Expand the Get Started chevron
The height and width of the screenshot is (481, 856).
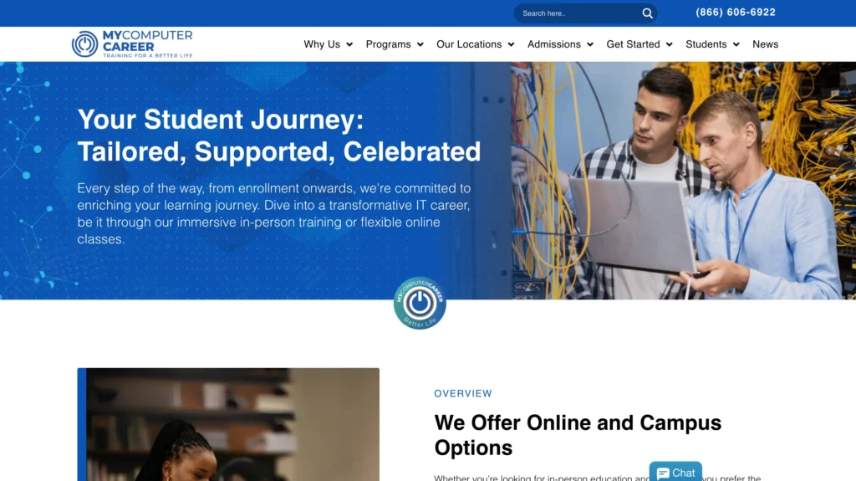pyautogui.click(x=670, y=44)
